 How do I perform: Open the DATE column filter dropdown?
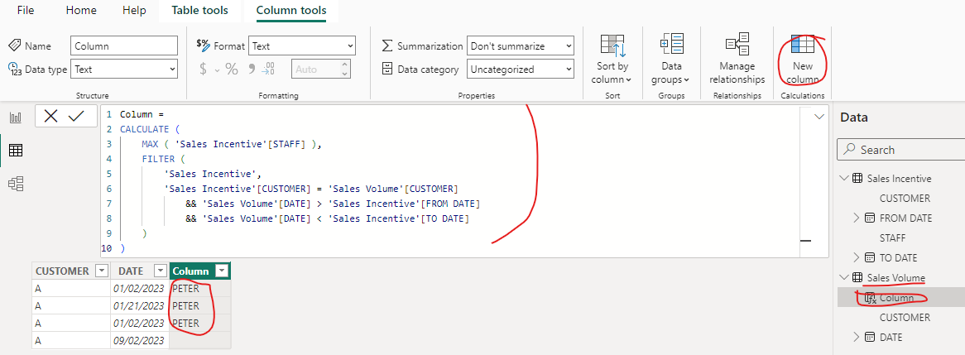(161, 271)
